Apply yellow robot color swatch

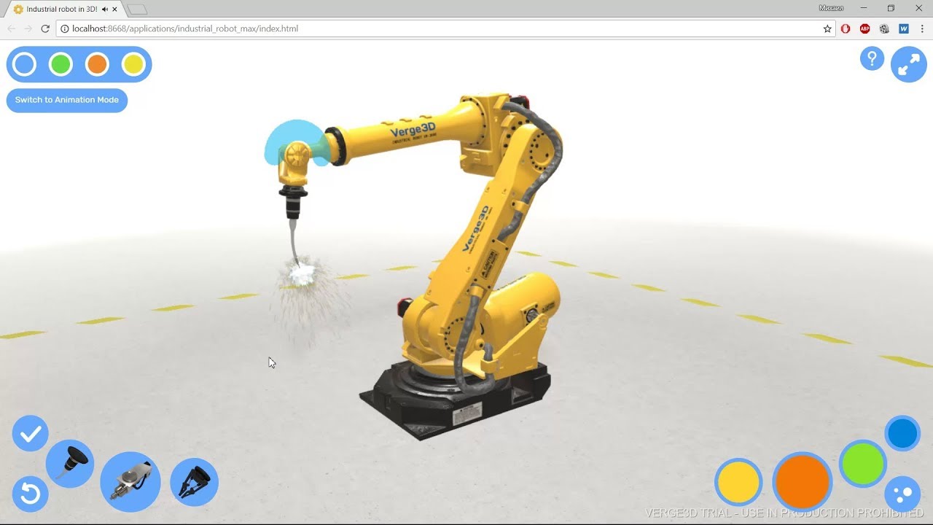click(x=738, y=482)
